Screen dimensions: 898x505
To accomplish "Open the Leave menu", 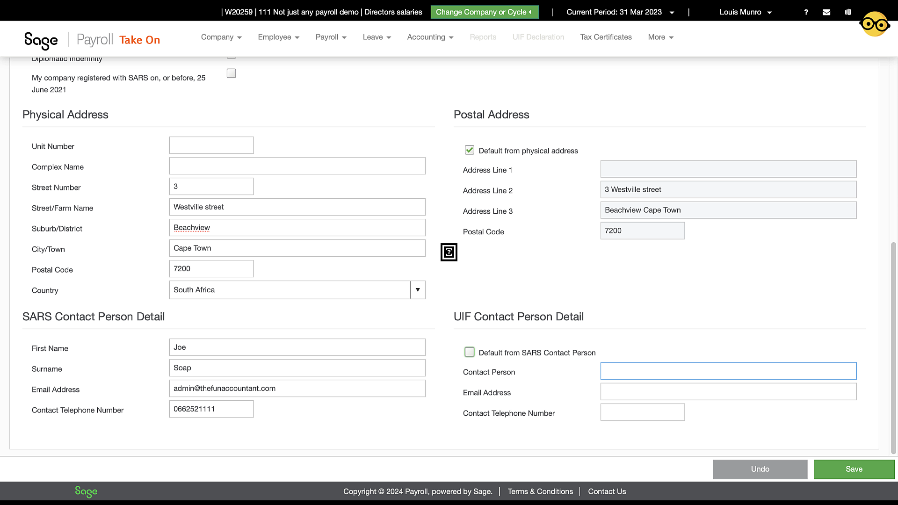I will click(377, 37).
